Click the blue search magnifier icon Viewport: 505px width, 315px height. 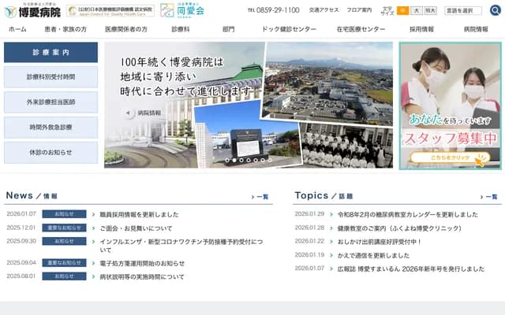point(495,10)
